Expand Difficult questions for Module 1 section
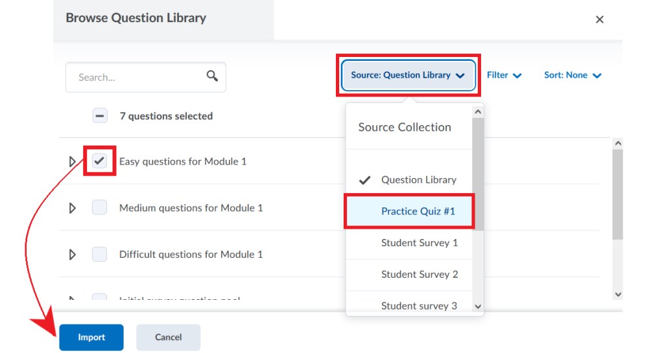This screenshot has width=664, height=353. click(73, 255)
